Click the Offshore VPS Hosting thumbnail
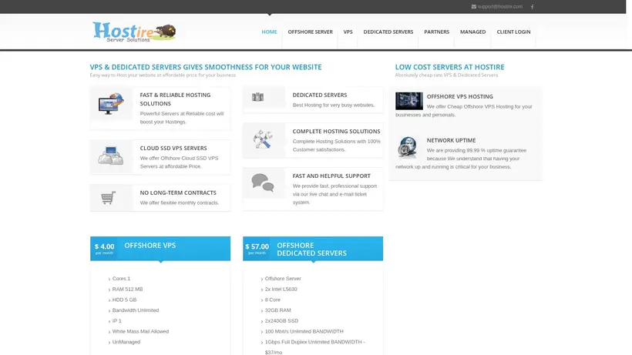 click(x=409, y=101)
